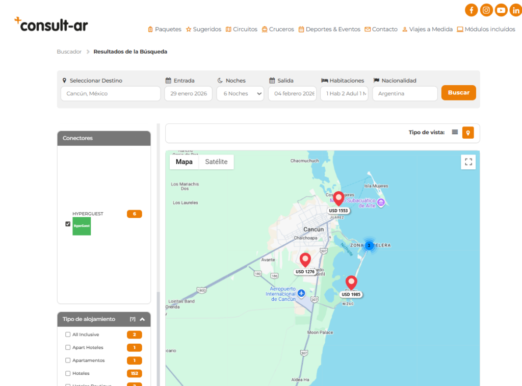Screen dimensions: 522x386
Task: Switch map to Satélite tab
Action: (x=216, y=162)
